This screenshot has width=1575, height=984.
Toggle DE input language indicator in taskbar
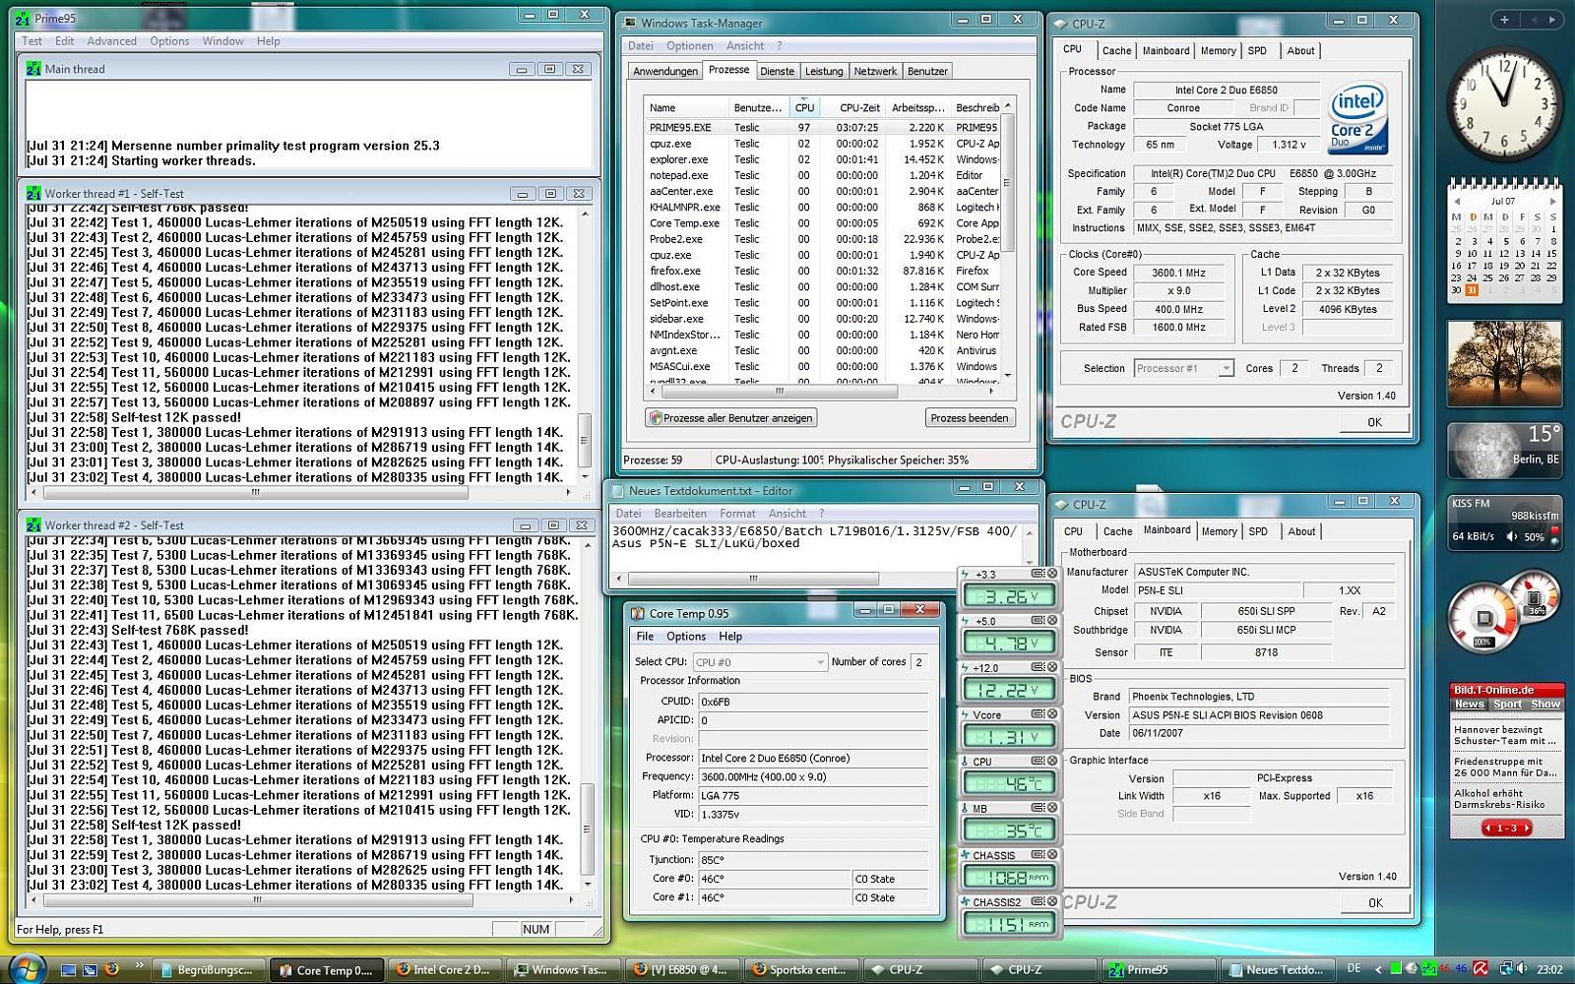[x=1354, y=969]
